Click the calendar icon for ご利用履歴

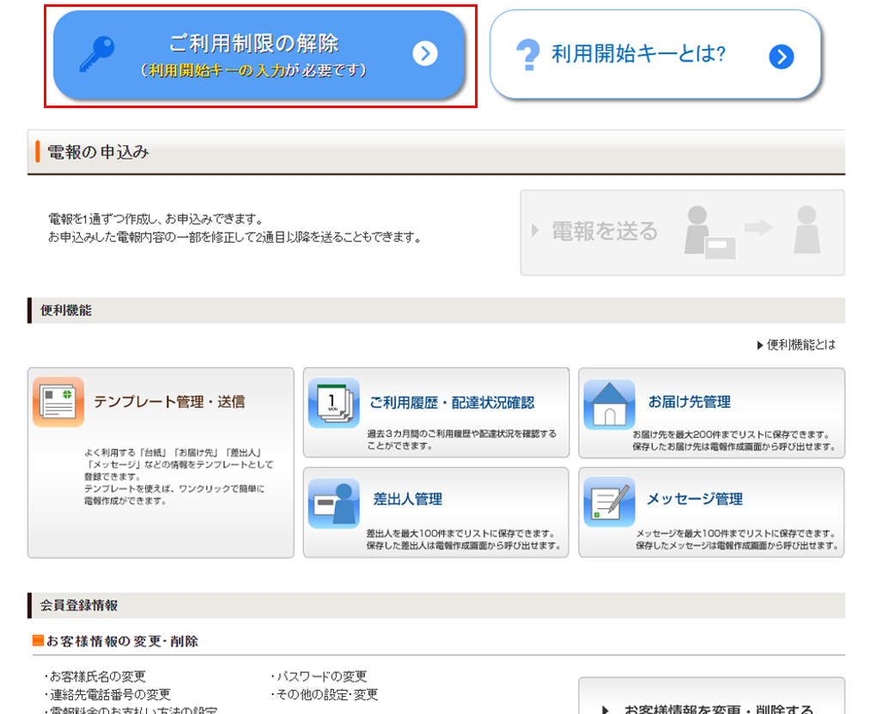pyautogui.click(x=333, y=403)
